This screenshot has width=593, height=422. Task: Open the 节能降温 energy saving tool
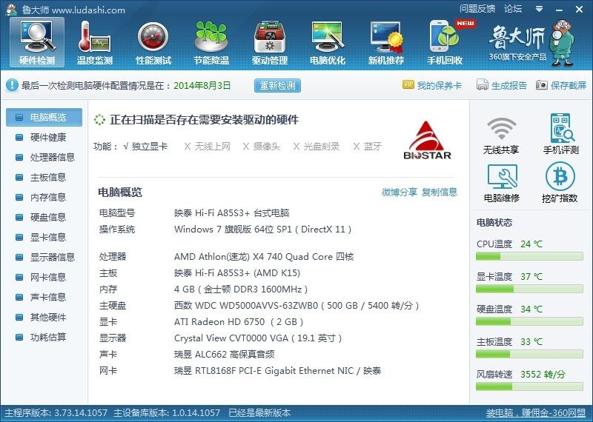pos(211,43)
